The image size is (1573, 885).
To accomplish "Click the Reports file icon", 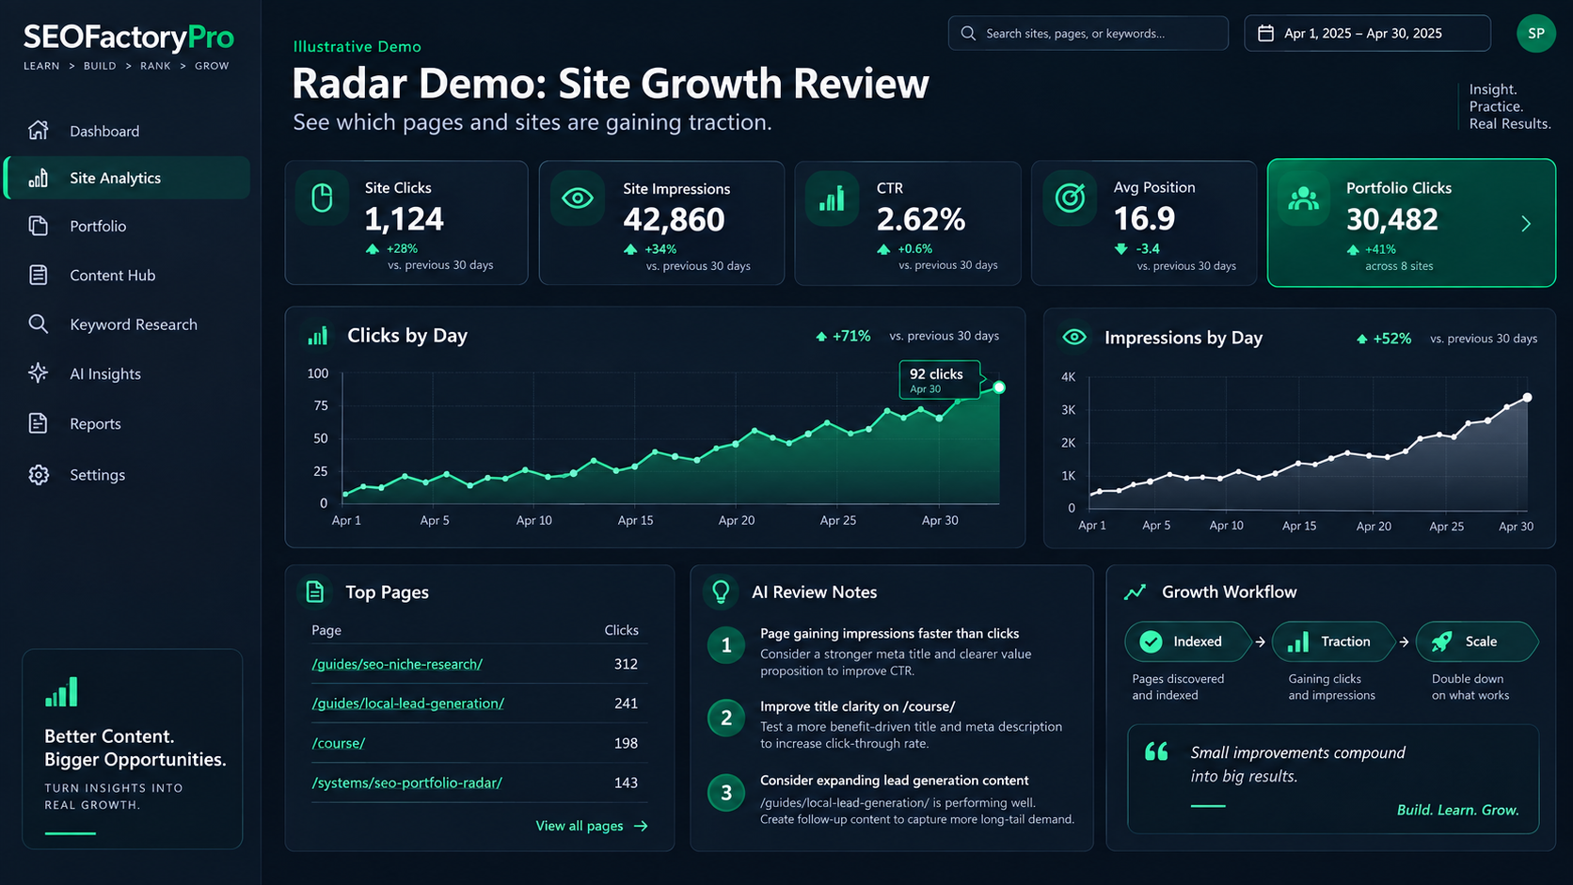I will pos(38,423).
